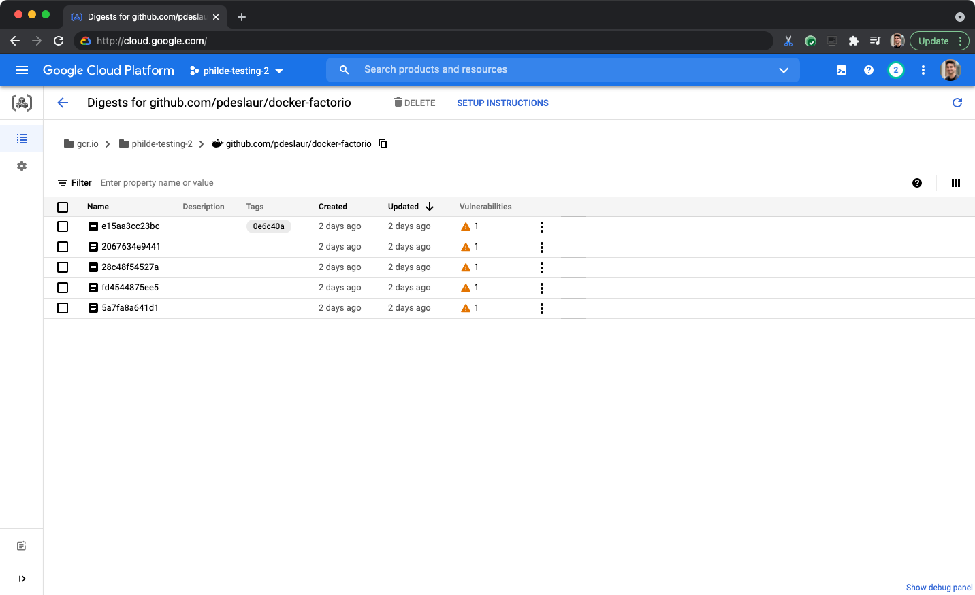975x595 pixels.
Task: Sort by Created column header
Action: coord(333,207)
